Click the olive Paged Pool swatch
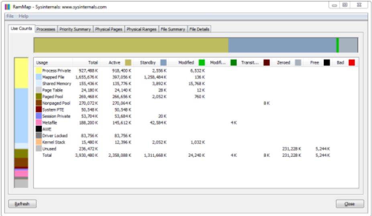The image size is (372, 216). [x=39, y=97]
